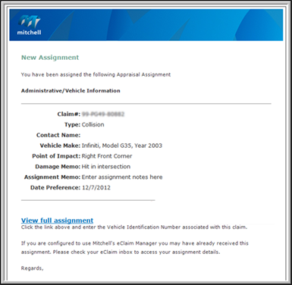Click the 12/7/2012 date preference value
292x285 pixels.
tap(96, 188)
